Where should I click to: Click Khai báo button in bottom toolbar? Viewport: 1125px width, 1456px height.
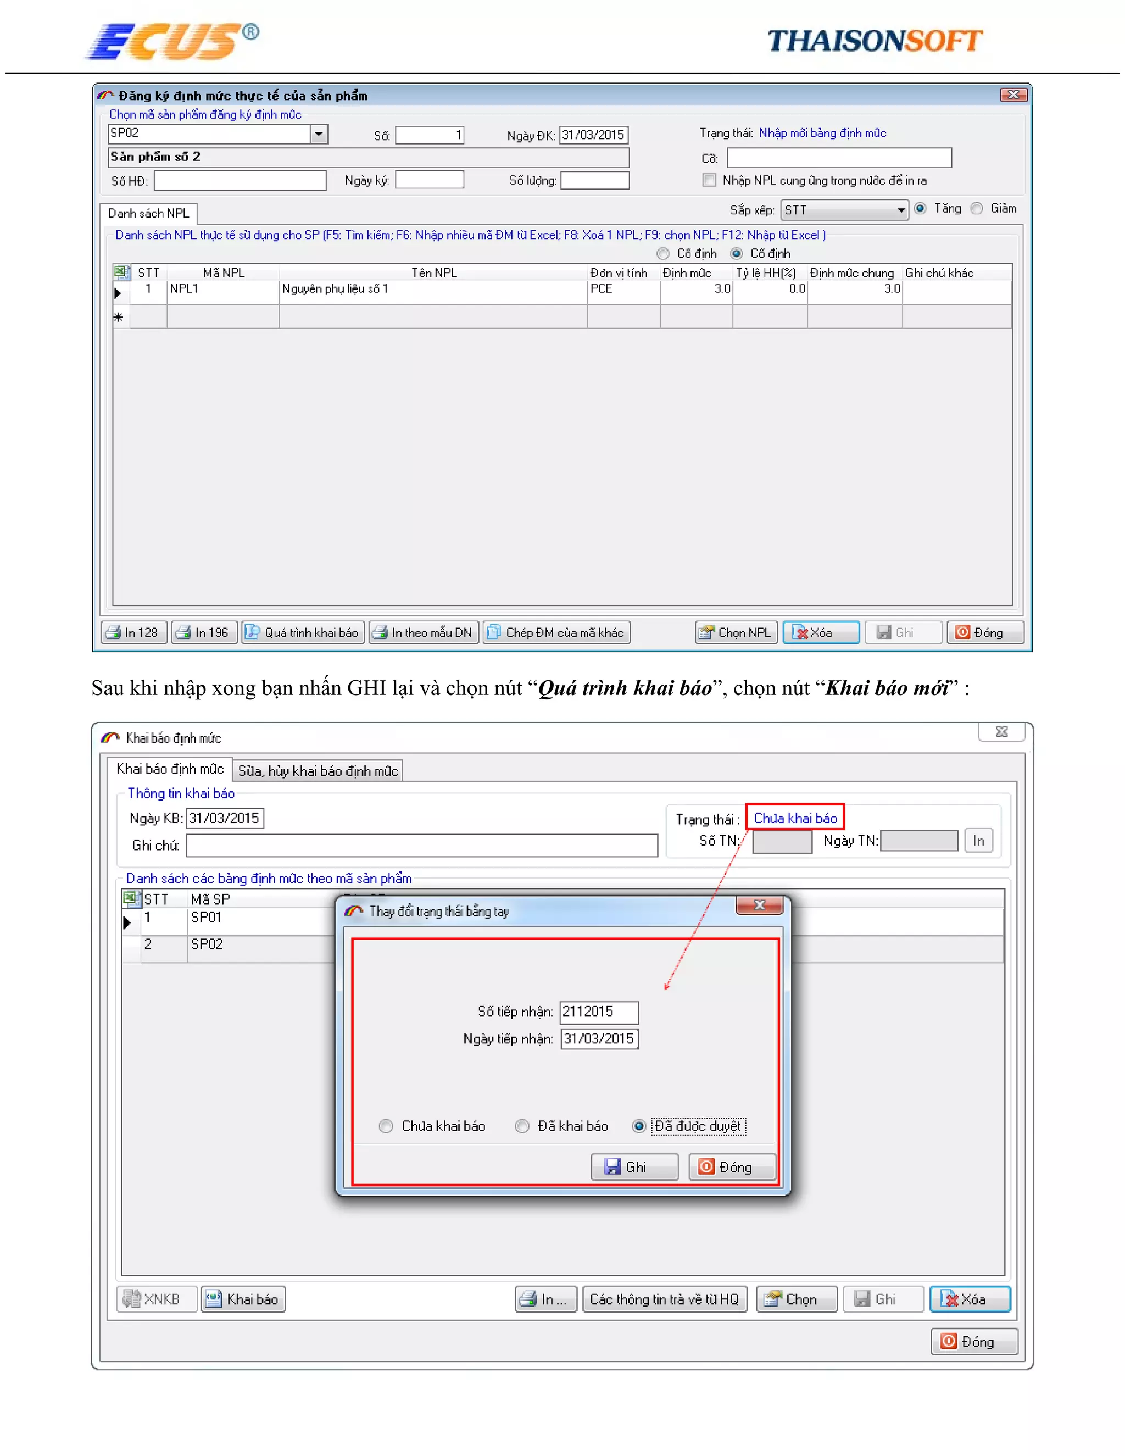tap(243, 1299)
